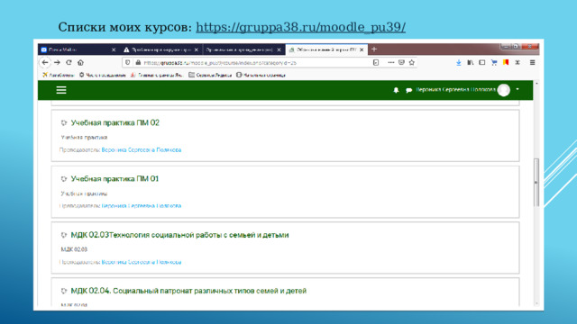Image resolution: width=577 pixels, height=324 pixels.
Task: Click the vertical page scrollbar thumb
Action: 536,182
